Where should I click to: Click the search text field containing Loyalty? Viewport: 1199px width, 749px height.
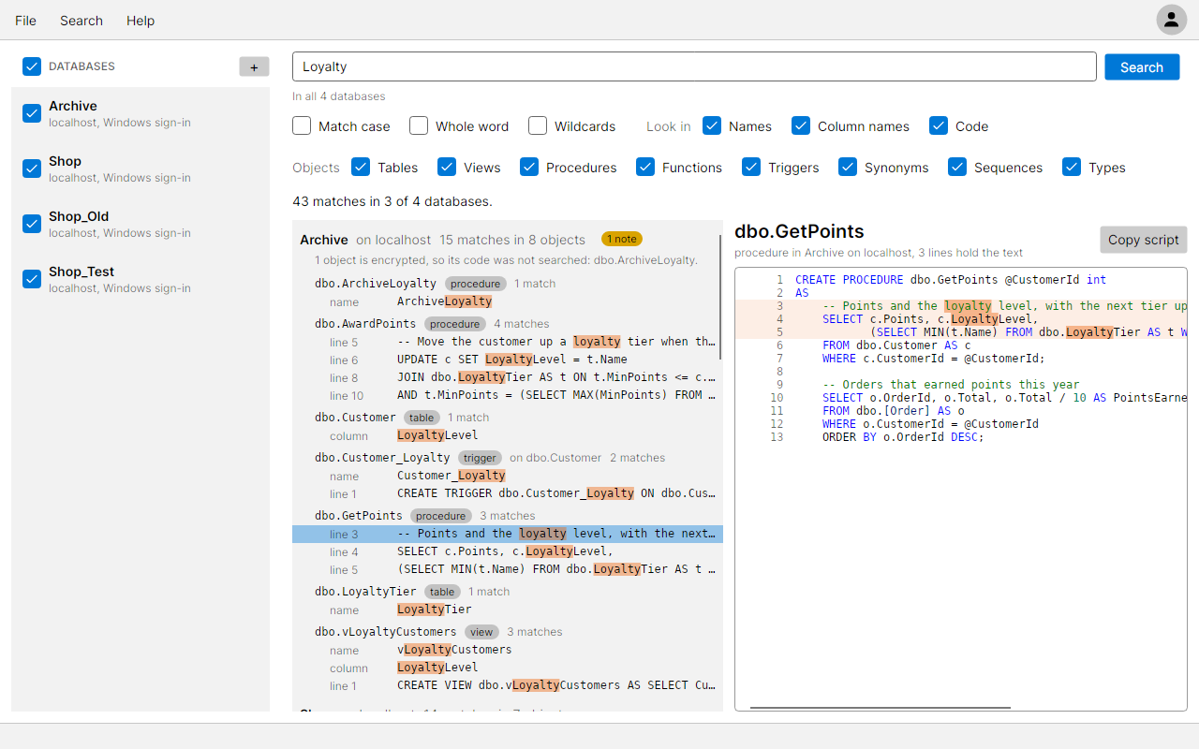[x=694, y=66]
